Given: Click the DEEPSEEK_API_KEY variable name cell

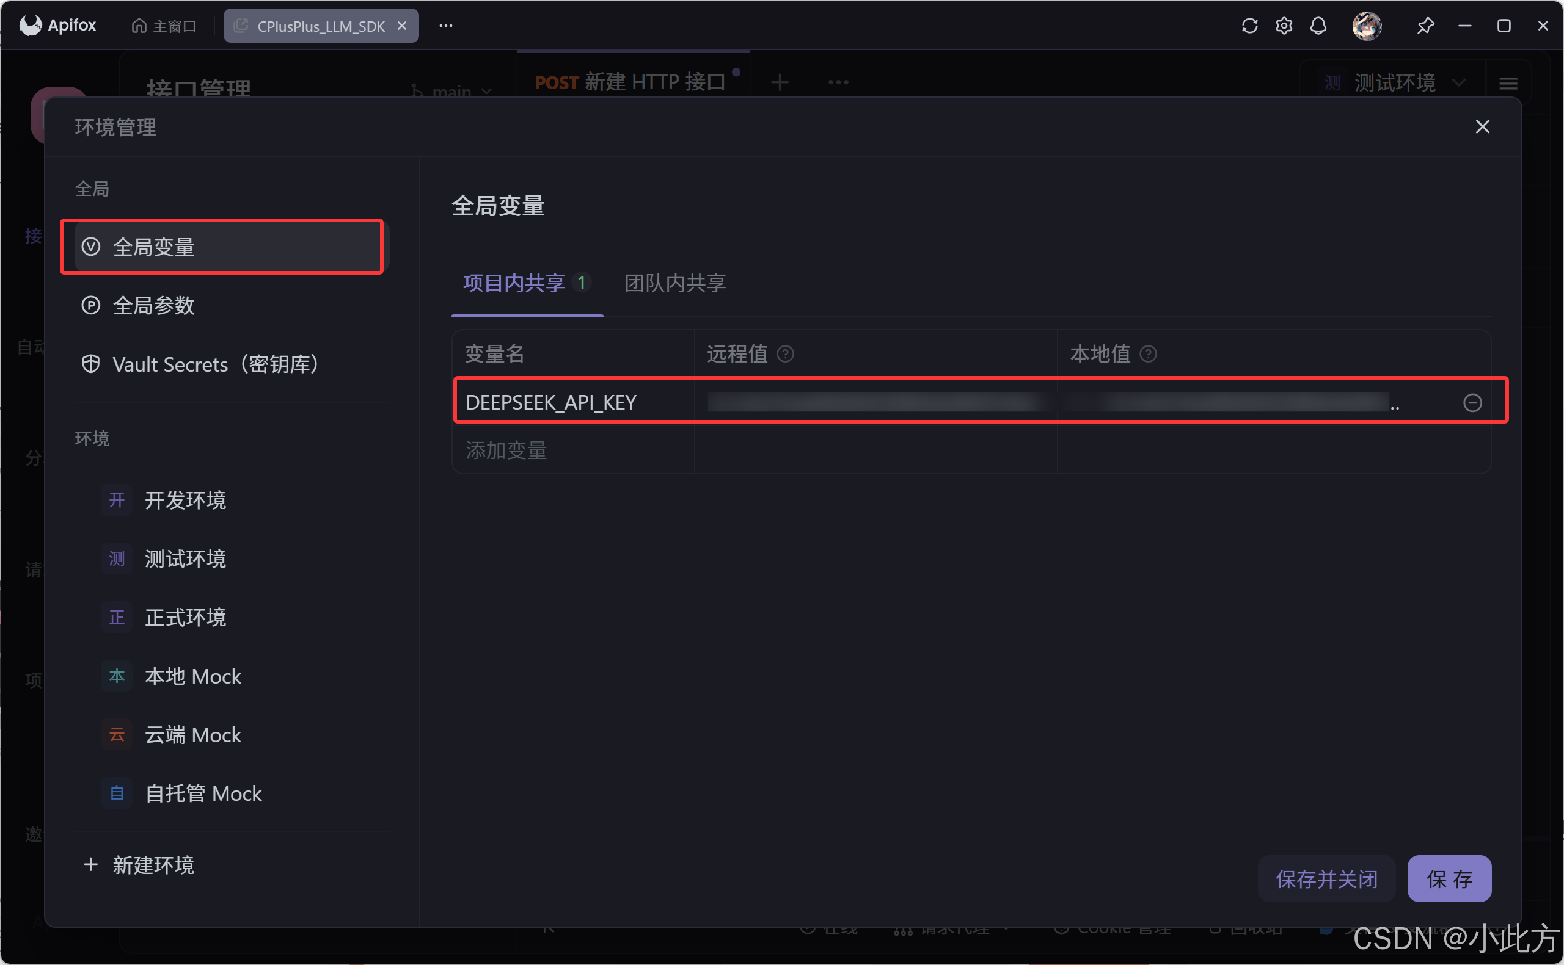Looking at the screenshot, I should point(574,402).
